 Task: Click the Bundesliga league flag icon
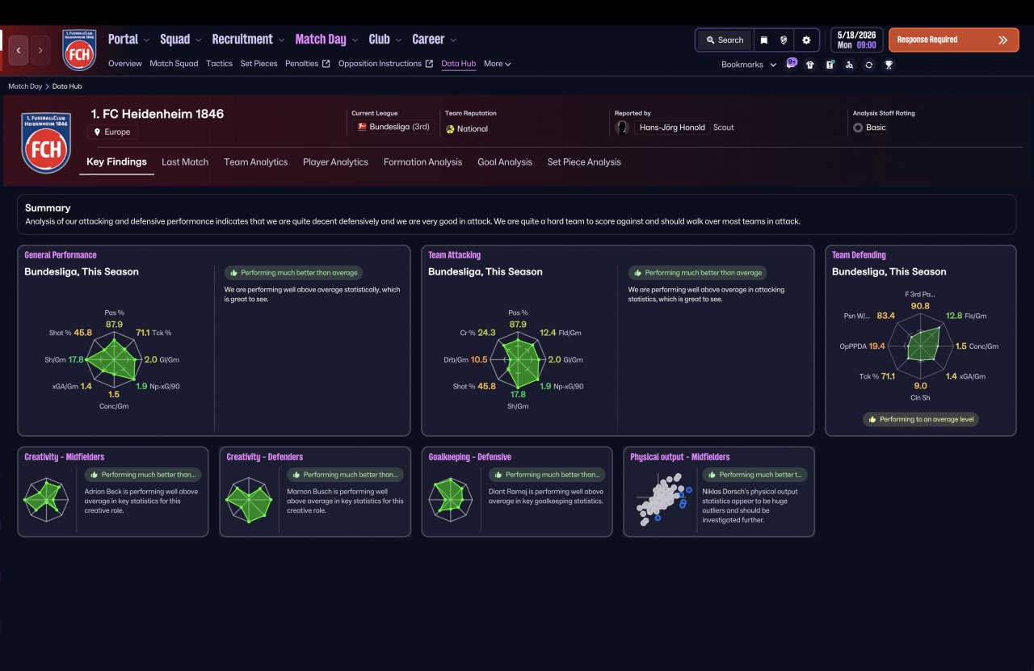pos(362,127)
